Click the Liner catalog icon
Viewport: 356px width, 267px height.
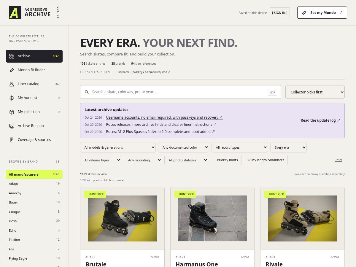12,84
